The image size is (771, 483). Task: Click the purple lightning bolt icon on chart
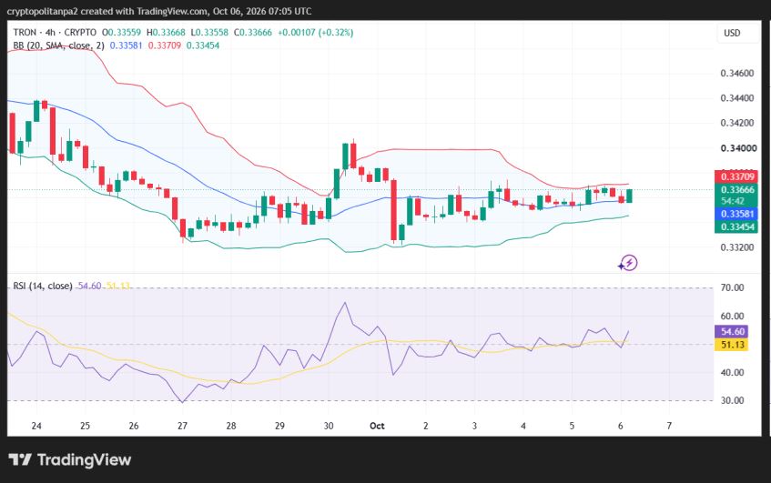pyautogui.click(x=628, y=263)
